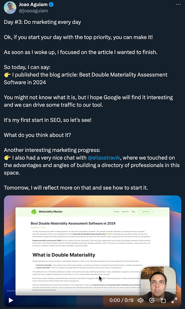Click the 0:00 / 0:19 time display
Image resolution: width=185 pixels, height=309 pixels.
121,300
